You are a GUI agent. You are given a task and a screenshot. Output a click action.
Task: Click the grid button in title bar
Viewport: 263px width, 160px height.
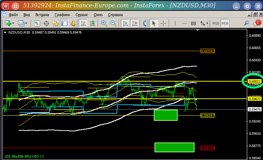tap(15, 7)
